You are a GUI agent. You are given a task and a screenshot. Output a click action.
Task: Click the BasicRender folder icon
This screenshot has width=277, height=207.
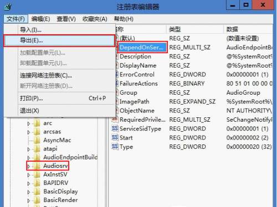(37, 200)
